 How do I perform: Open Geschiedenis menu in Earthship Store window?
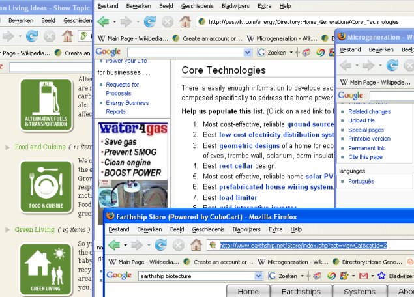click(208, 229)
